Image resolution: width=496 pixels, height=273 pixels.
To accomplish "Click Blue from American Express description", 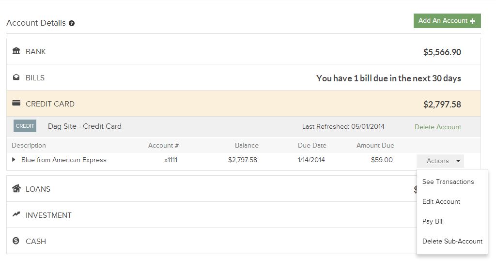I will pyautogui.click(x=63, y=160).
